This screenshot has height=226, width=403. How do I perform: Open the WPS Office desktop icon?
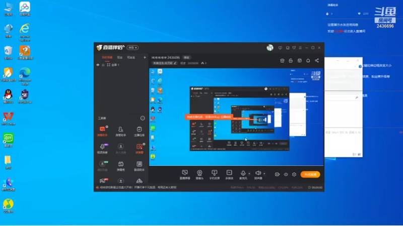(x=8, y=119)
